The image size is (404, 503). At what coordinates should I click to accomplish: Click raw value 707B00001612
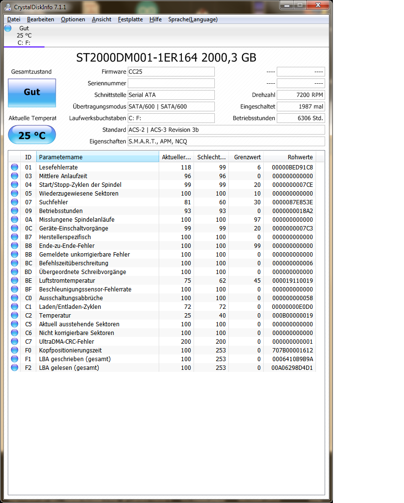point(292,351)
